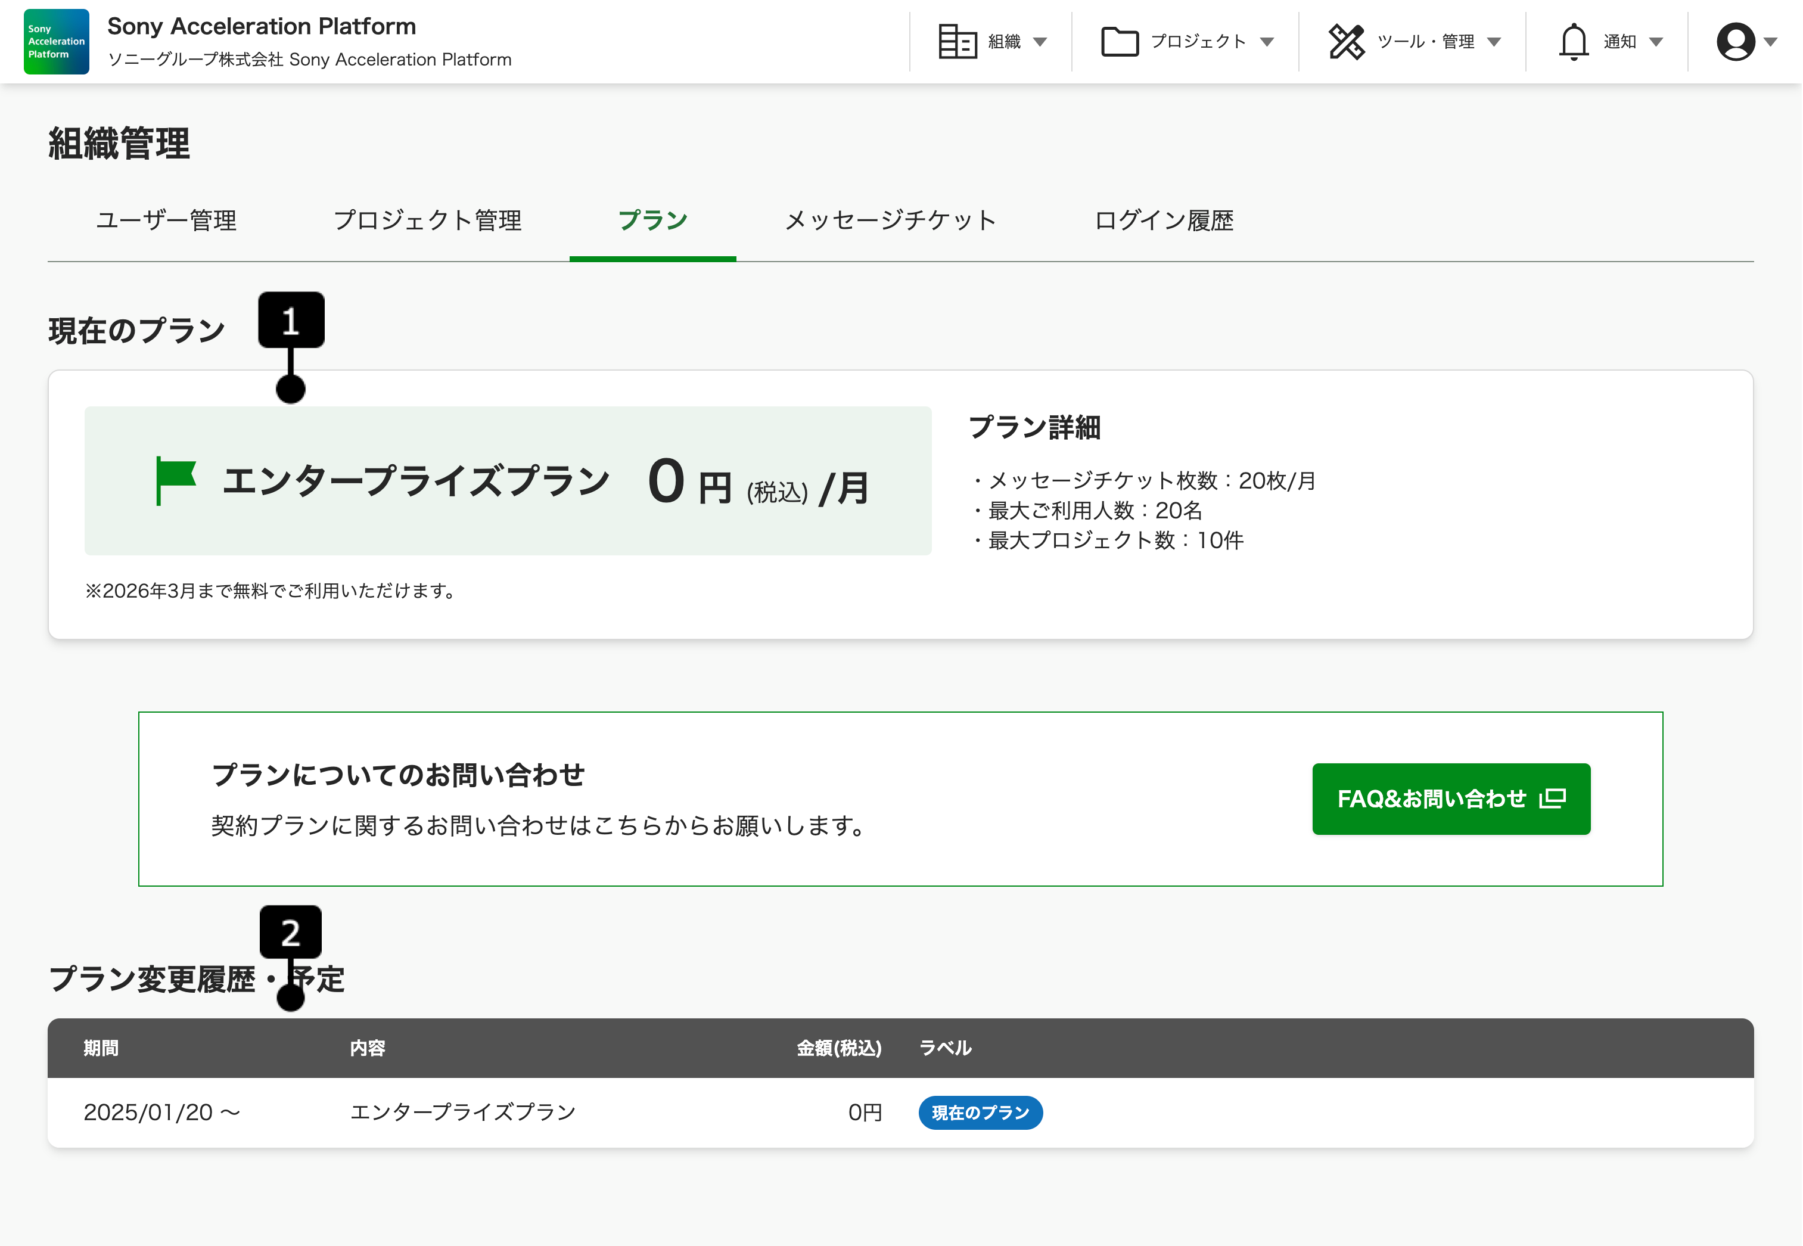Viewport: 1803px width, 1246px height.
Task: Open the メッセージチケット tab
Action: point(891,220)
